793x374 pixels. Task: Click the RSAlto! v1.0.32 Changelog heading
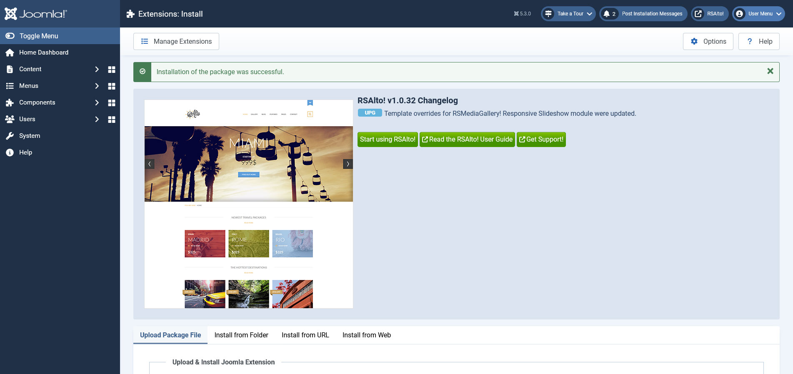pyautogui.click(x=408, y=100)
